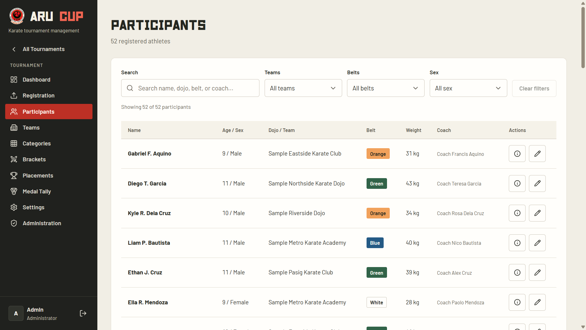Viewport: 586px width, 330px height.
Task: Click the White belt badge for Ella R. Mendoza
Action: (x=376, y=302)
